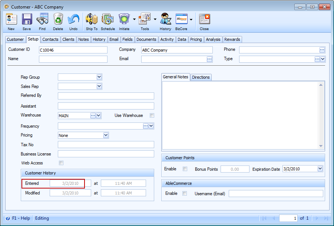Undo the last change
This screenshot has height=226, width=334.
click(x=73, y=19)
